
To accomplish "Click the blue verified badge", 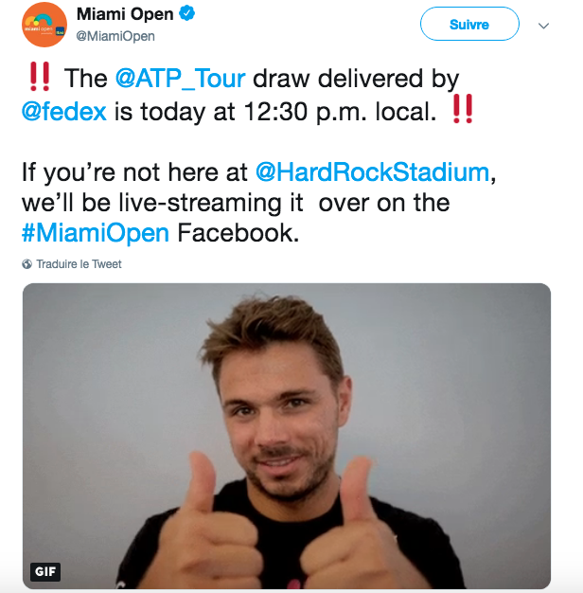I will coord(187,13).
